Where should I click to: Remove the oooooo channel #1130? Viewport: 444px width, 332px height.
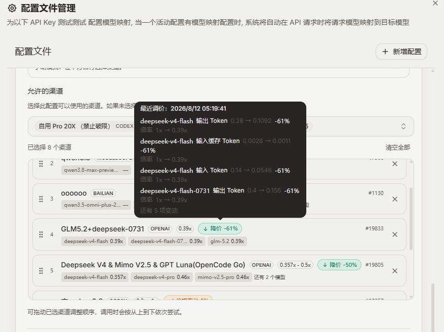395,199
